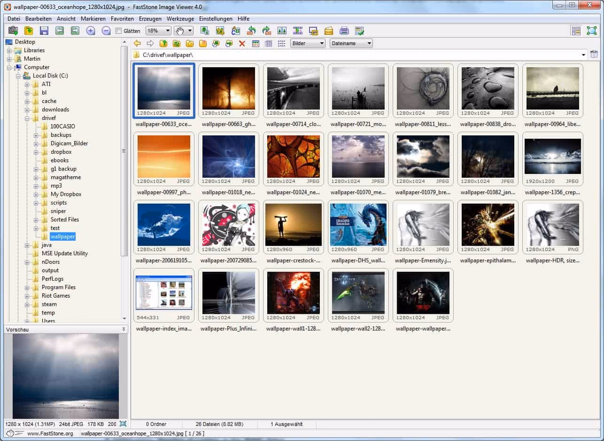The image size is (604, 441).
Task: Click the camera screen capture icon
Action: tap(13, 31)
